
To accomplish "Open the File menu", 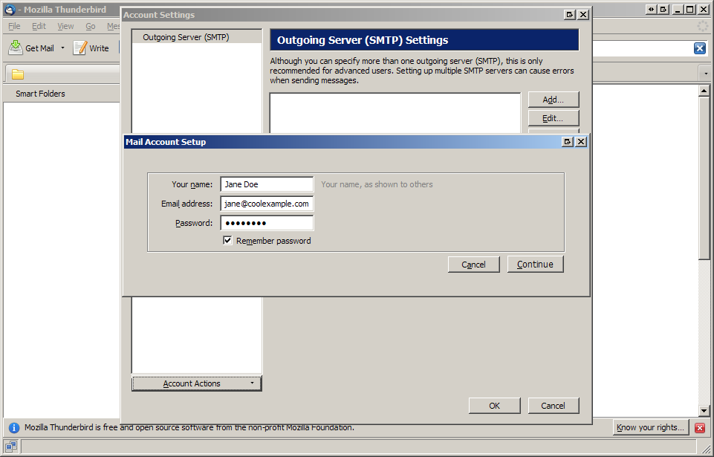I will point(14,26).
